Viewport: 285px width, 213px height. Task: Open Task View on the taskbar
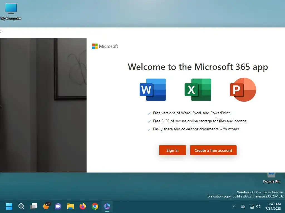coord(34,206)
